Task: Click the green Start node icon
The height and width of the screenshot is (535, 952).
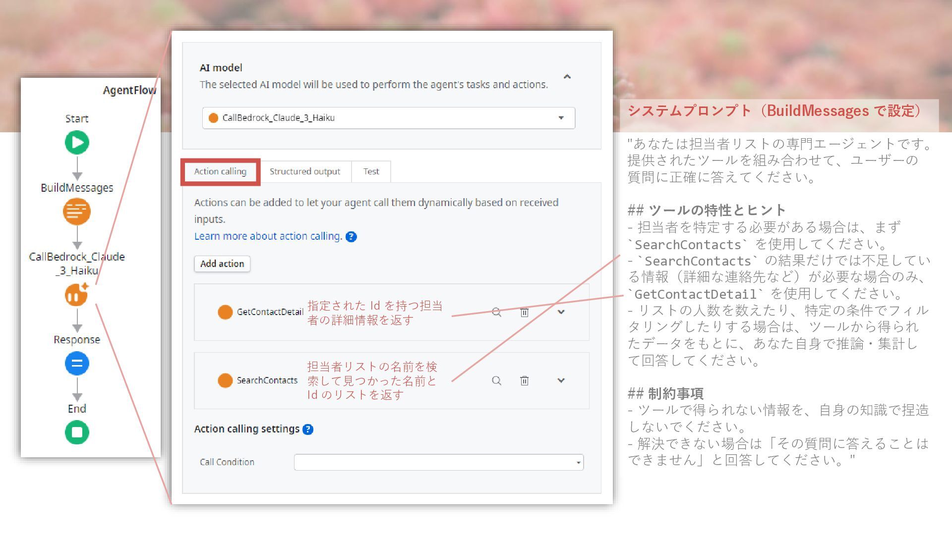Action: tap(77, 143)
